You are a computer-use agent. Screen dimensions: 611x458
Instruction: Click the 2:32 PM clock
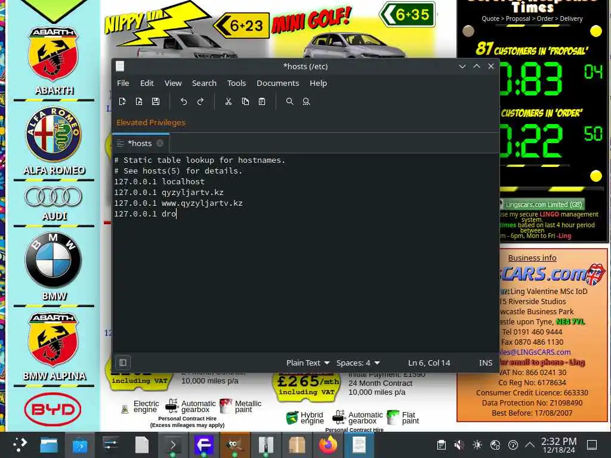(x=558, y=445)
